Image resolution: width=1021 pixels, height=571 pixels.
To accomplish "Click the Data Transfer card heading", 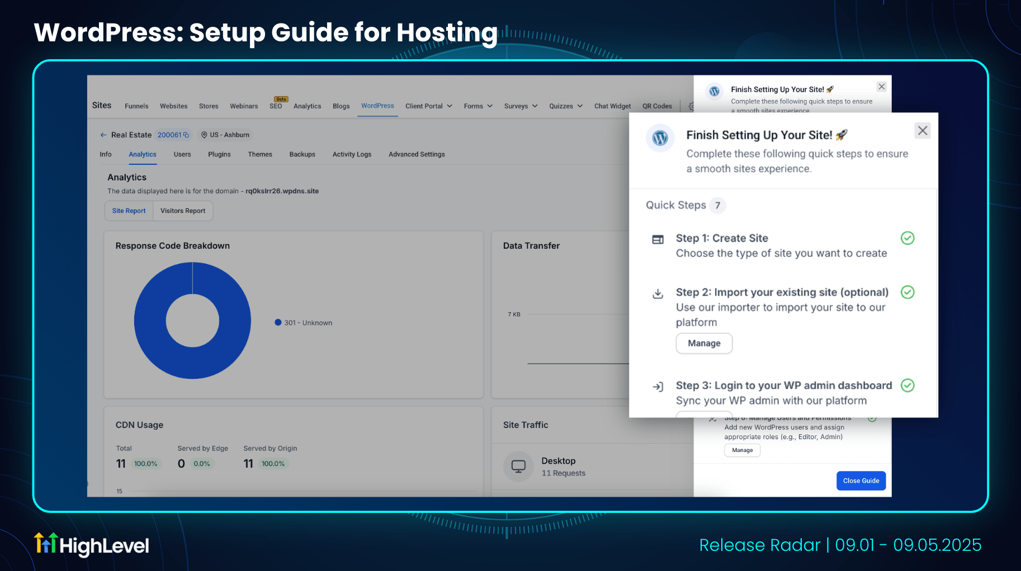I will coord(531,246).
